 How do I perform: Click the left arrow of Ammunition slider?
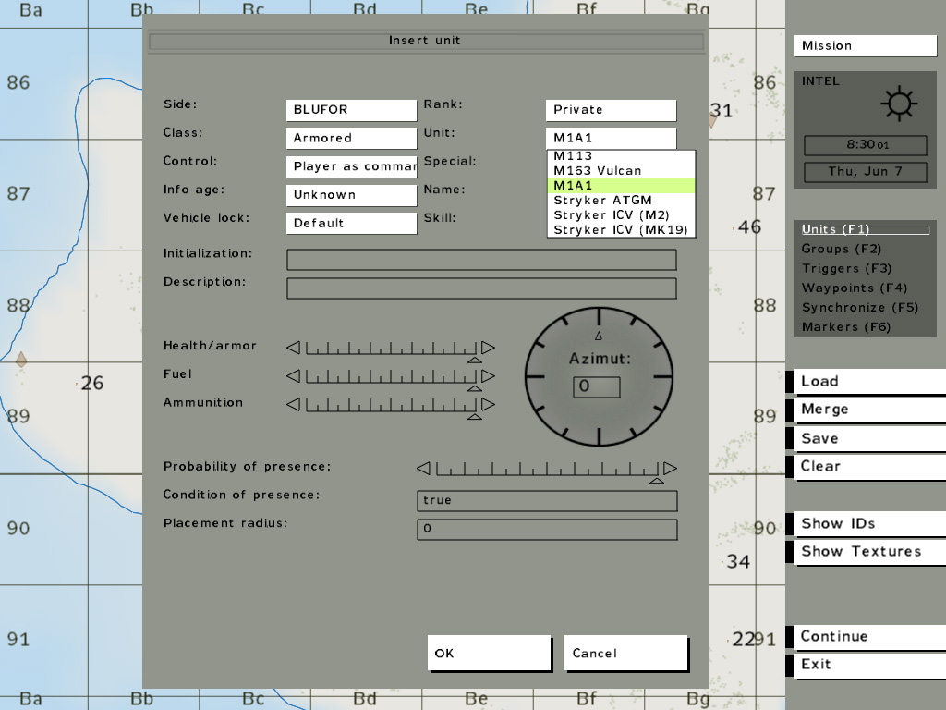click(x=293, y=405)
